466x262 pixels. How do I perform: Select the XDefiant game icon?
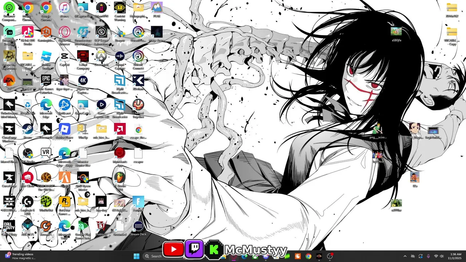(138, 83)
